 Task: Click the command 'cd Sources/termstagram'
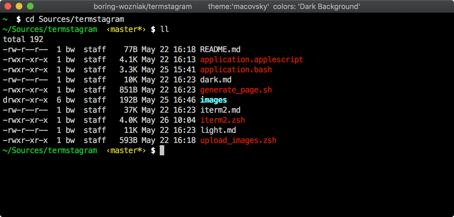75,19
